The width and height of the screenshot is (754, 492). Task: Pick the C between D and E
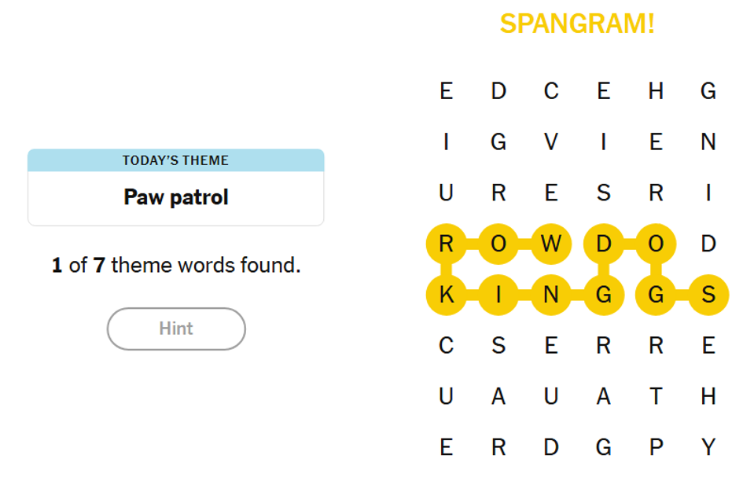point(551,92)
